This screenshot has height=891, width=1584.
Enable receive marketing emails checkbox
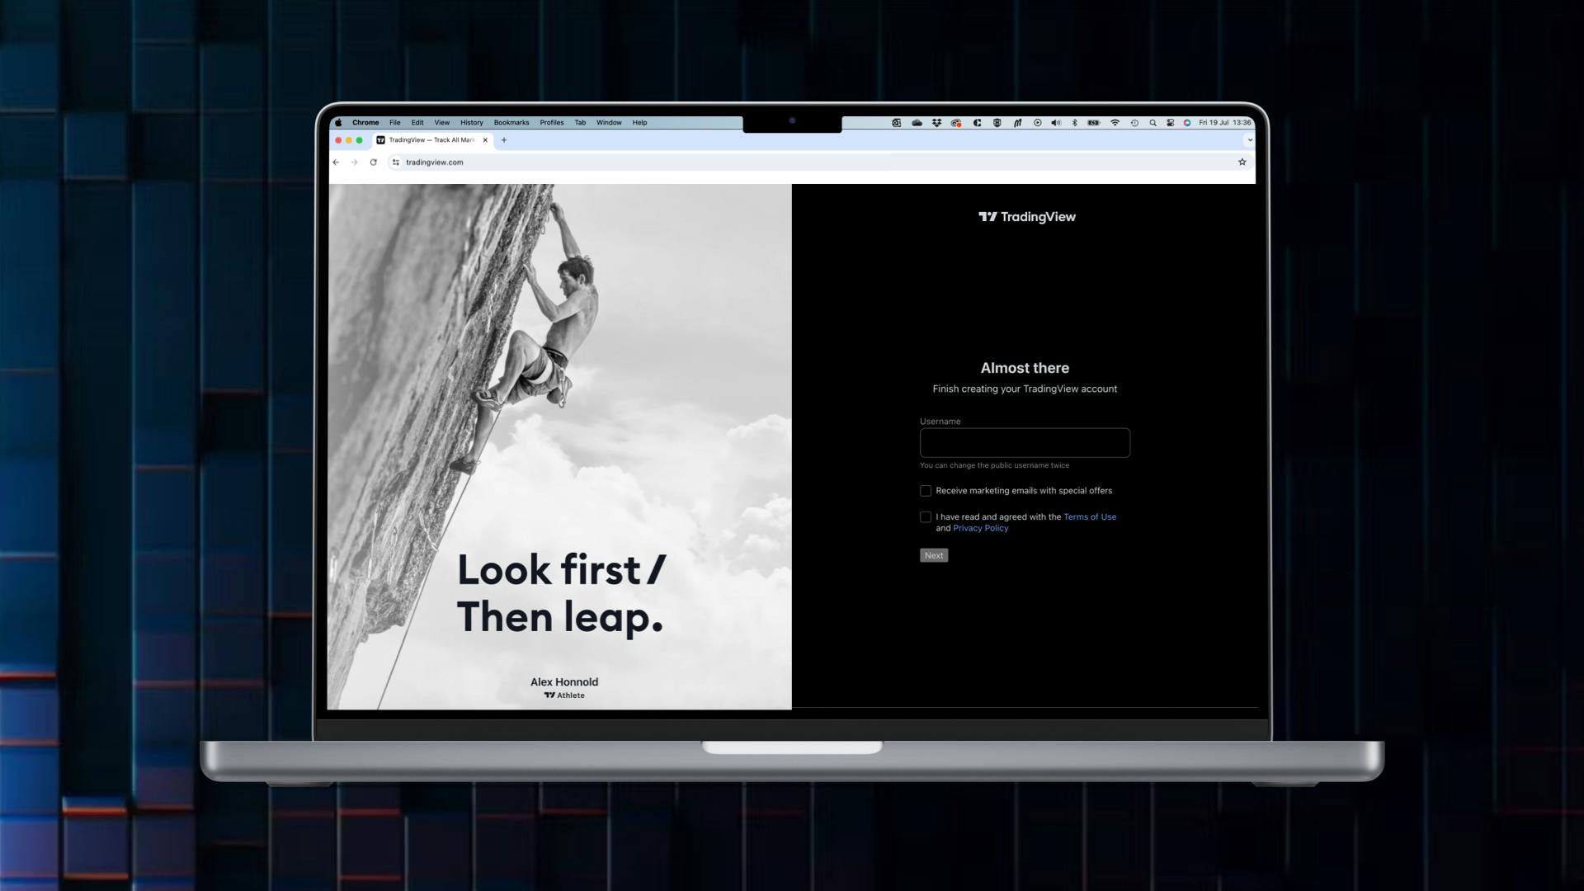(x=926, y=491)
